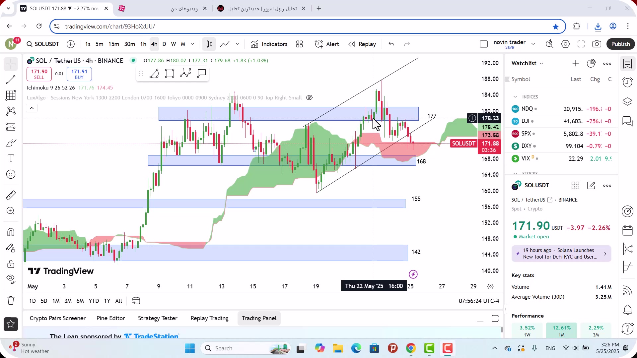Switch to the 1h timeframe

[x=143, y=44]
